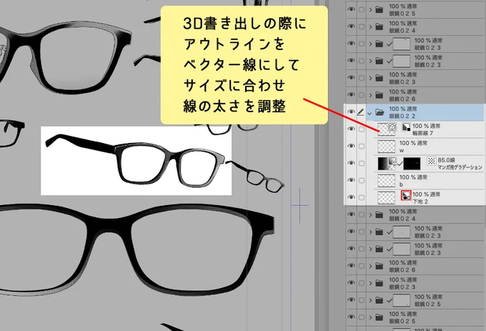
Task: Toggle visibility of the b layer
Action: (x=351, y=180)
